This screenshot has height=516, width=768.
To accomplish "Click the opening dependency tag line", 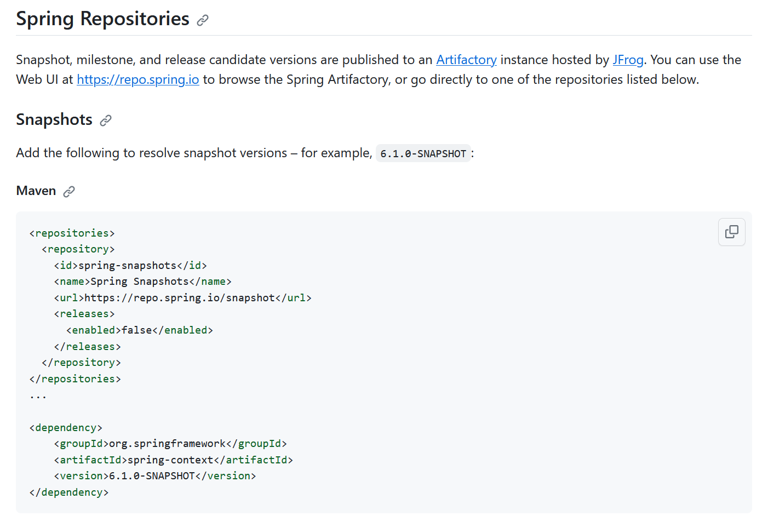I will (x=66, y=428).
